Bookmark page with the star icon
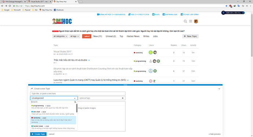Screen dimensions: 253x137 tap(226, 6)
